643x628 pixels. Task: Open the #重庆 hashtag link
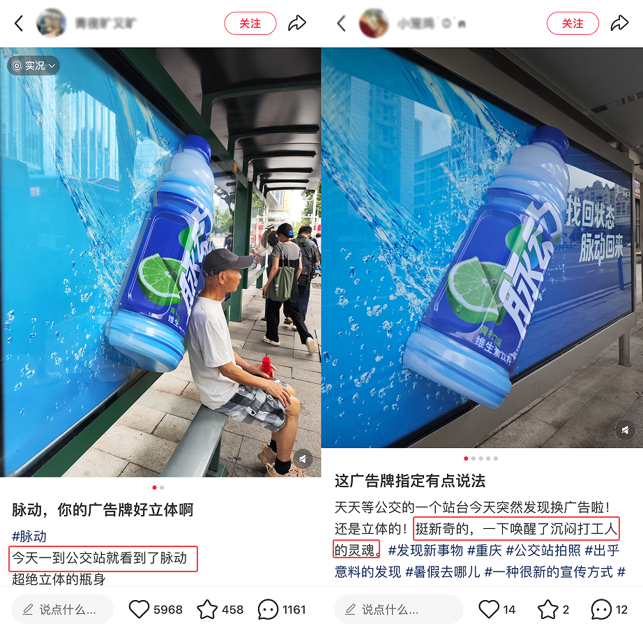click(484, 550)
